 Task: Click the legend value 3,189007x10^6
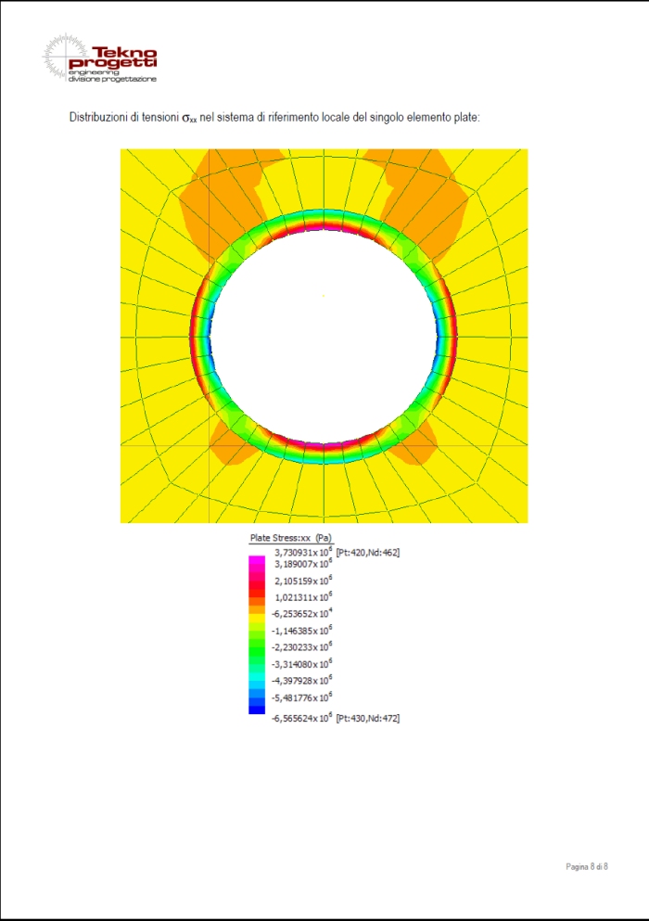point(303,563)
